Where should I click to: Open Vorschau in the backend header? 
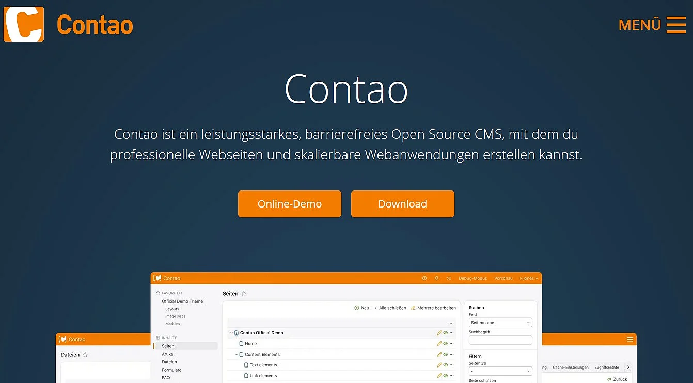pos(503,278)
